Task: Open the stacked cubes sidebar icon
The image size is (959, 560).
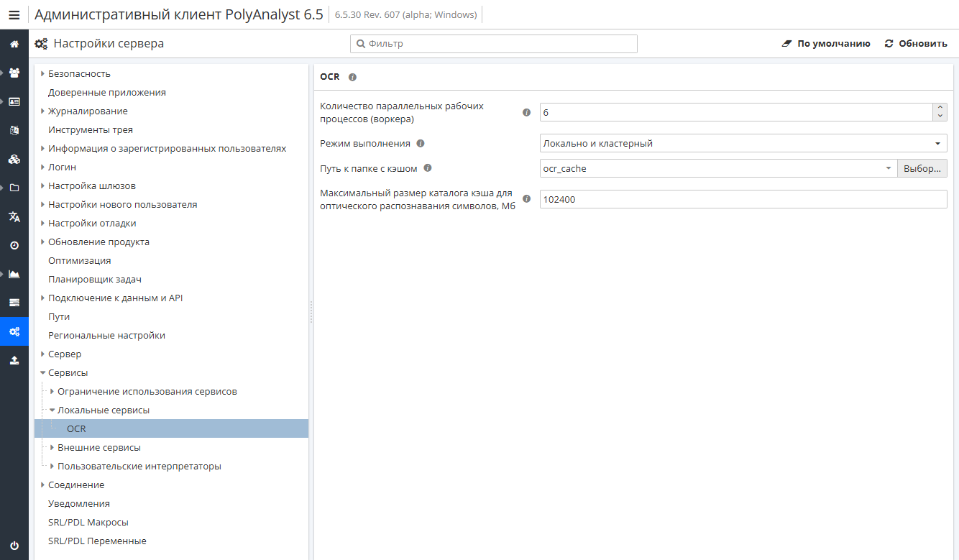Action: click(14, 159)
